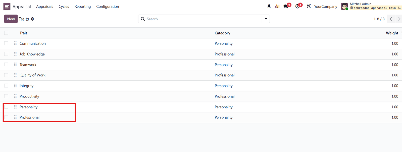Click the tools wrench icon near YourCompany
The image size is (402, 152).
pos(309,6)
